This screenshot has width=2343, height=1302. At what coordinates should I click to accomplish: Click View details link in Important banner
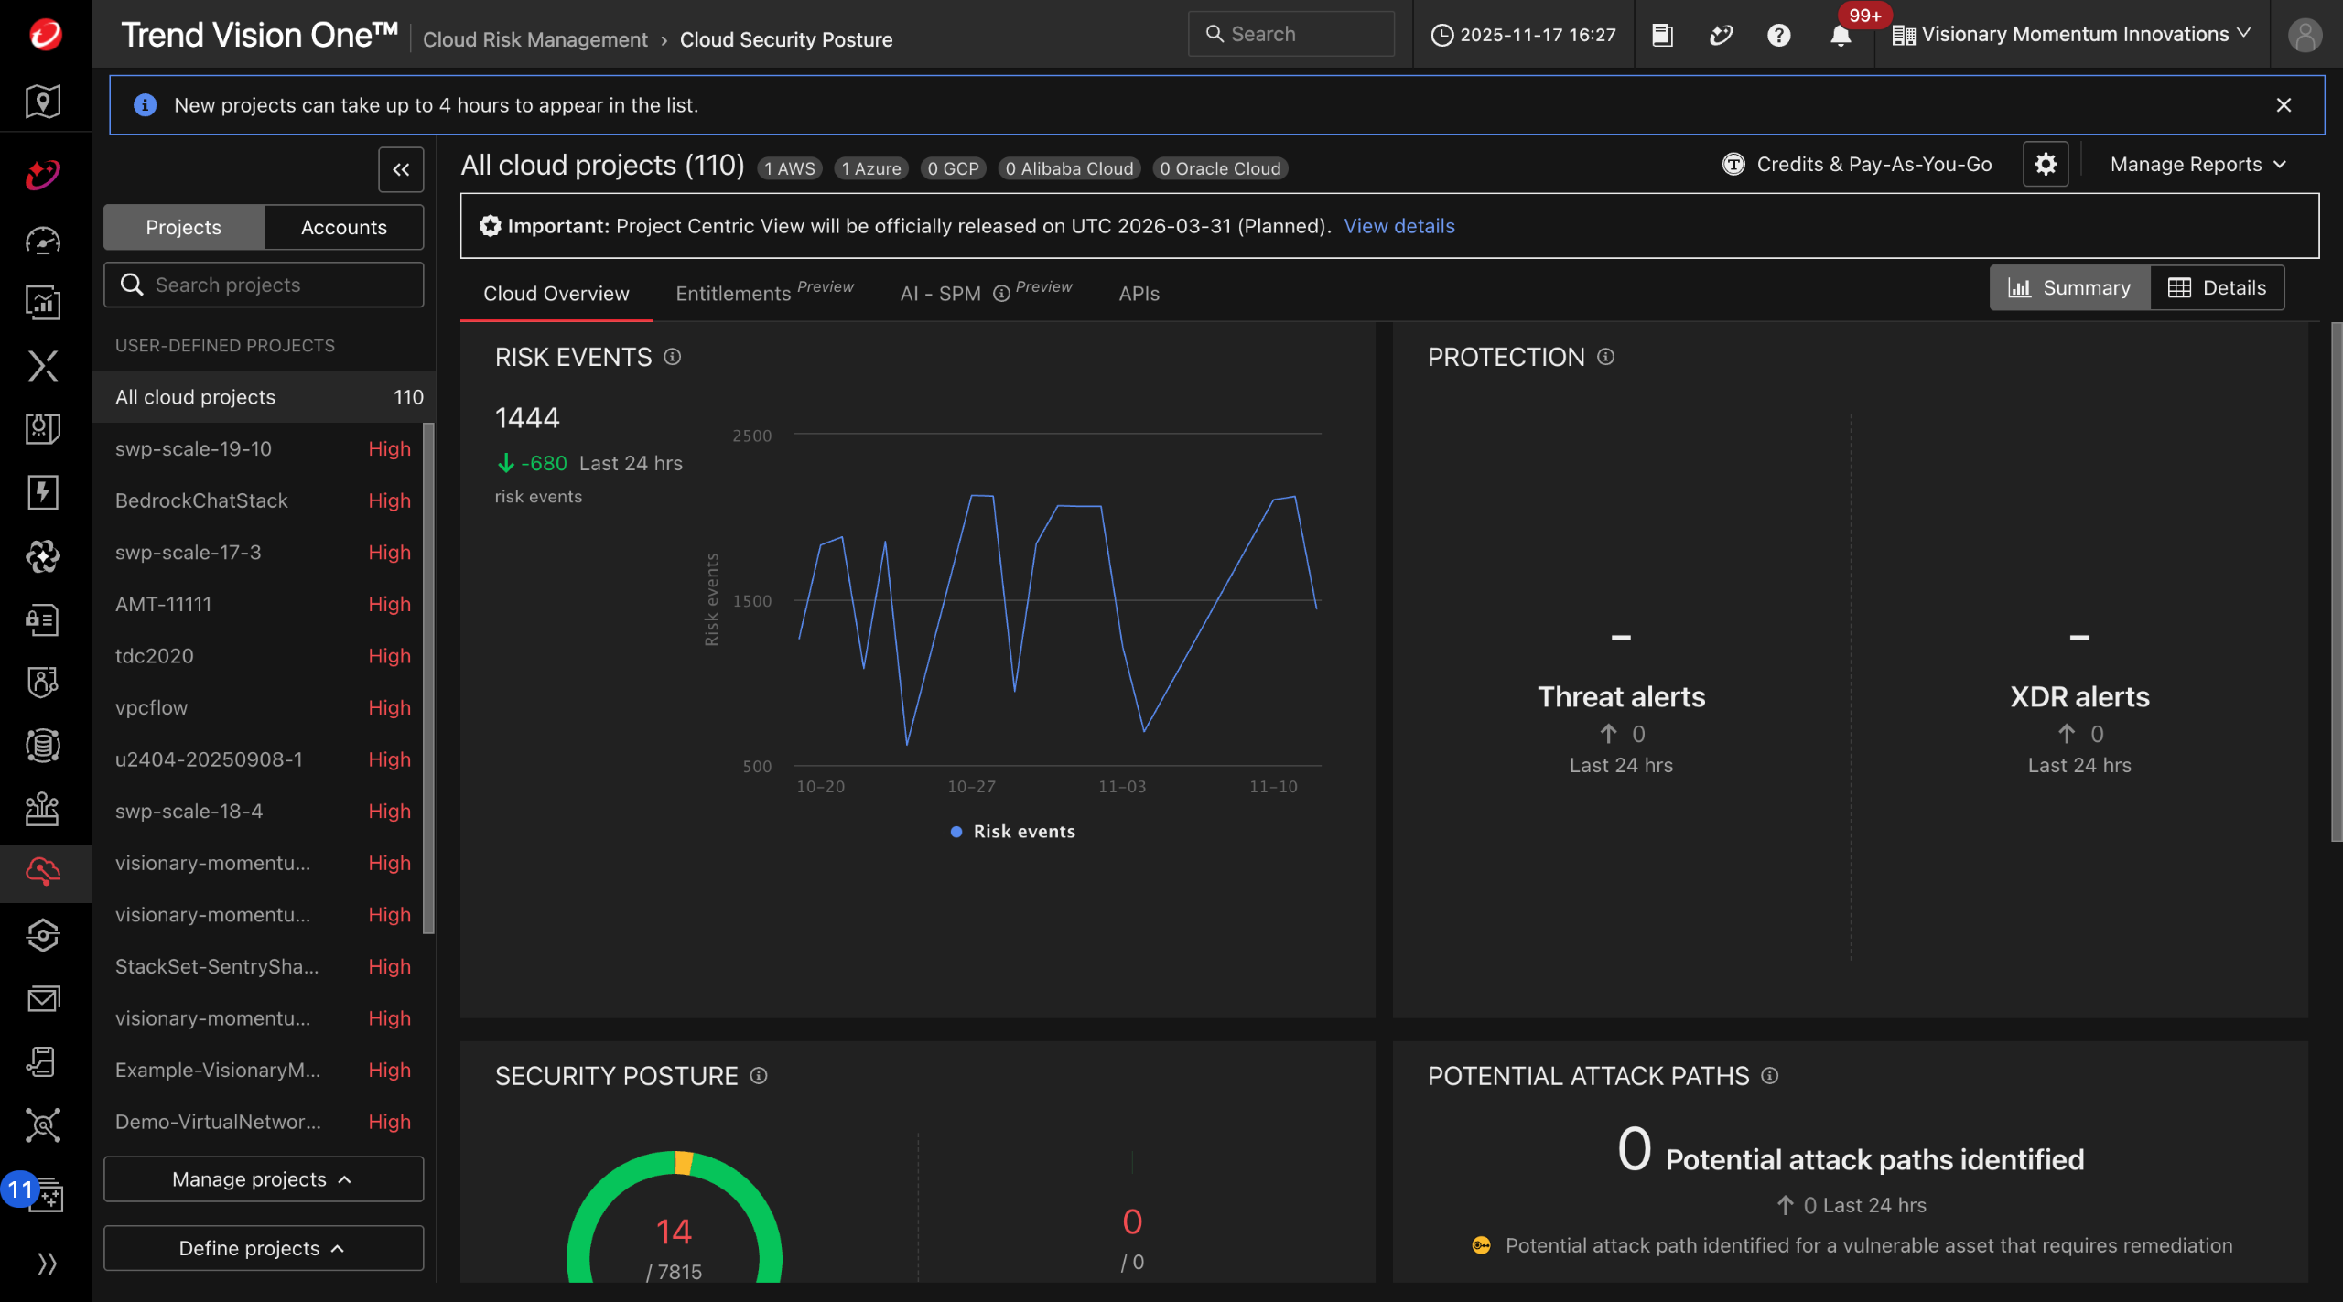[x=1398, y=226]
